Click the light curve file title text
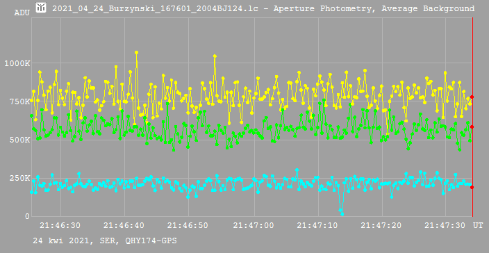 coord(263,8)
